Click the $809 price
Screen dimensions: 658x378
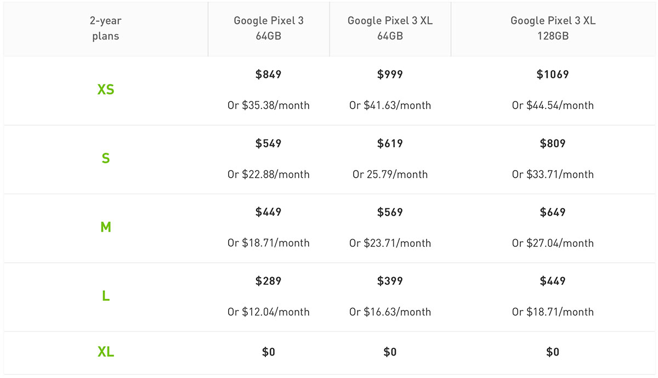click(553, 144)
